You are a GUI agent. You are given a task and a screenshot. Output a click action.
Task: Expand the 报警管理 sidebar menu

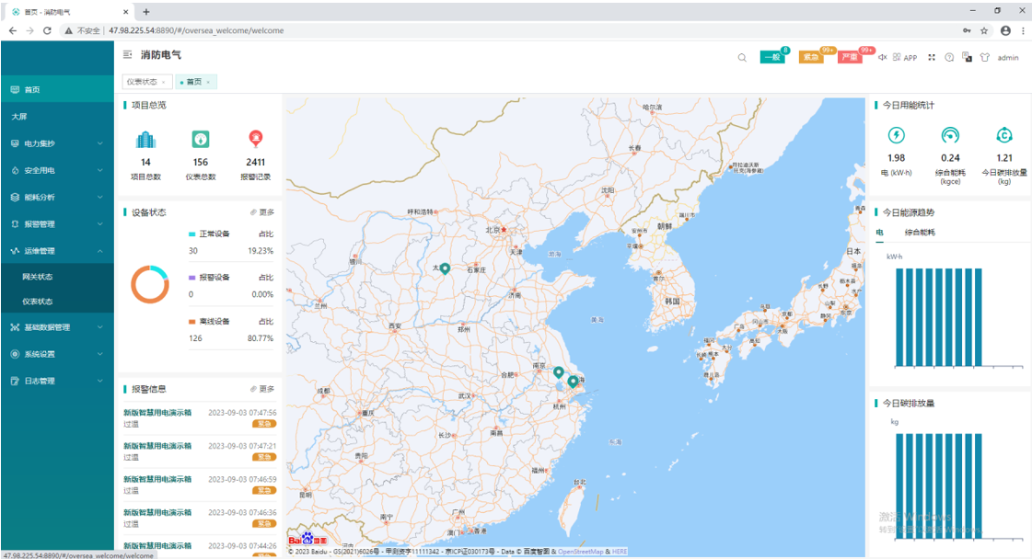click(57, 223)
